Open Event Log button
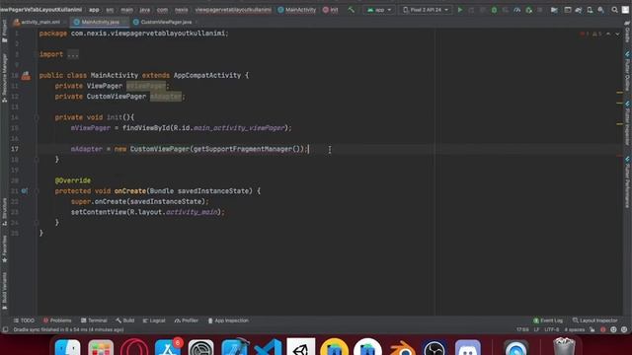Viewport: 632px width, 355px height. point(548,320)
